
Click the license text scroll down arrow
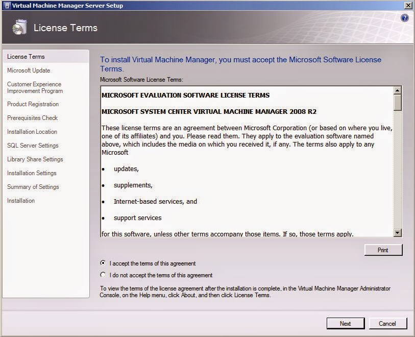397,233
